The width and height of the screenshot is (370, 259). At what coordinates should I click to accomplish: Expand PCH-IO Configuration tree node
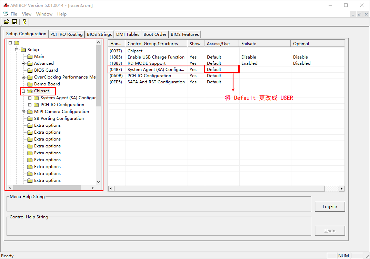click(x=30, y=105)
